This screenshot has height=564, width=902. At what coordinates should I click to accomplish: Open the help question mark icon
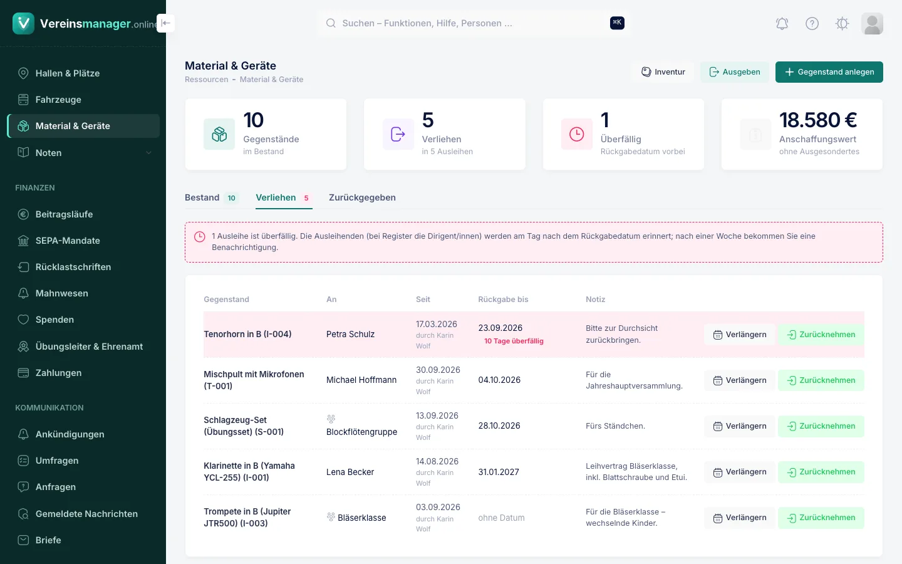click(x=812, y=24)
